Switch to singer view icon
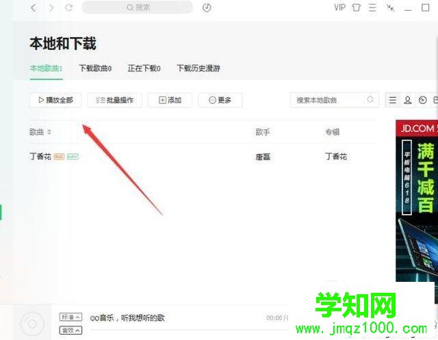This screenshot has width=438, height=340. coord(408,100)
